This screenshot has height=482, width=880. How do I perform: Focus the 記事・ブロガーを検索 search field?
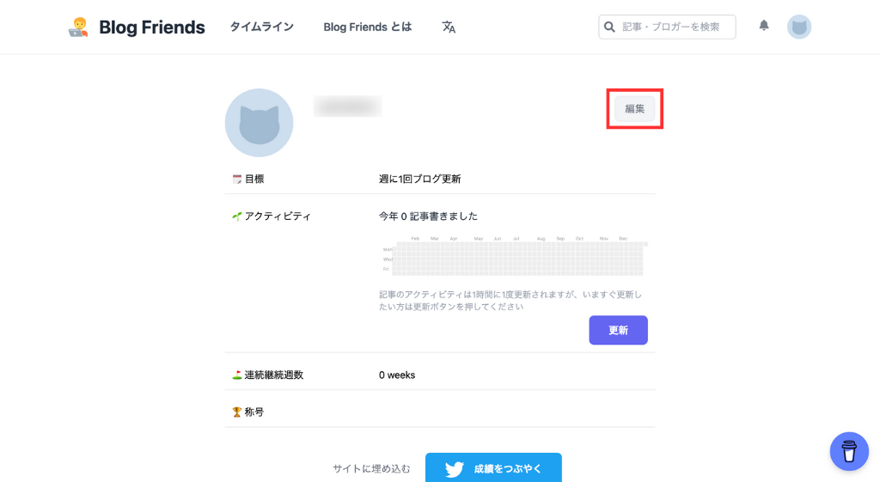[x=667, y=27]
